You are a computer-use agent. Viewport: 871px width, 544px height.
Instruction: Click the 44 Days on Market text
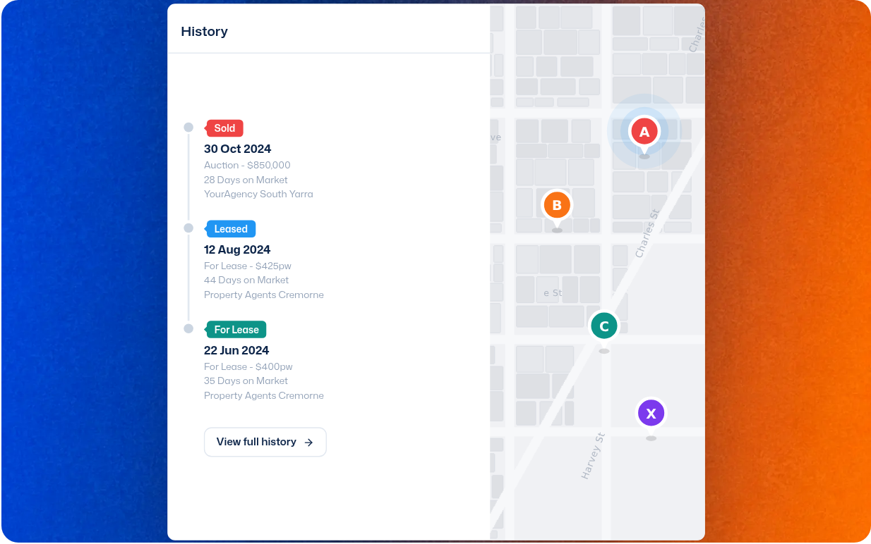pos(246,280)
